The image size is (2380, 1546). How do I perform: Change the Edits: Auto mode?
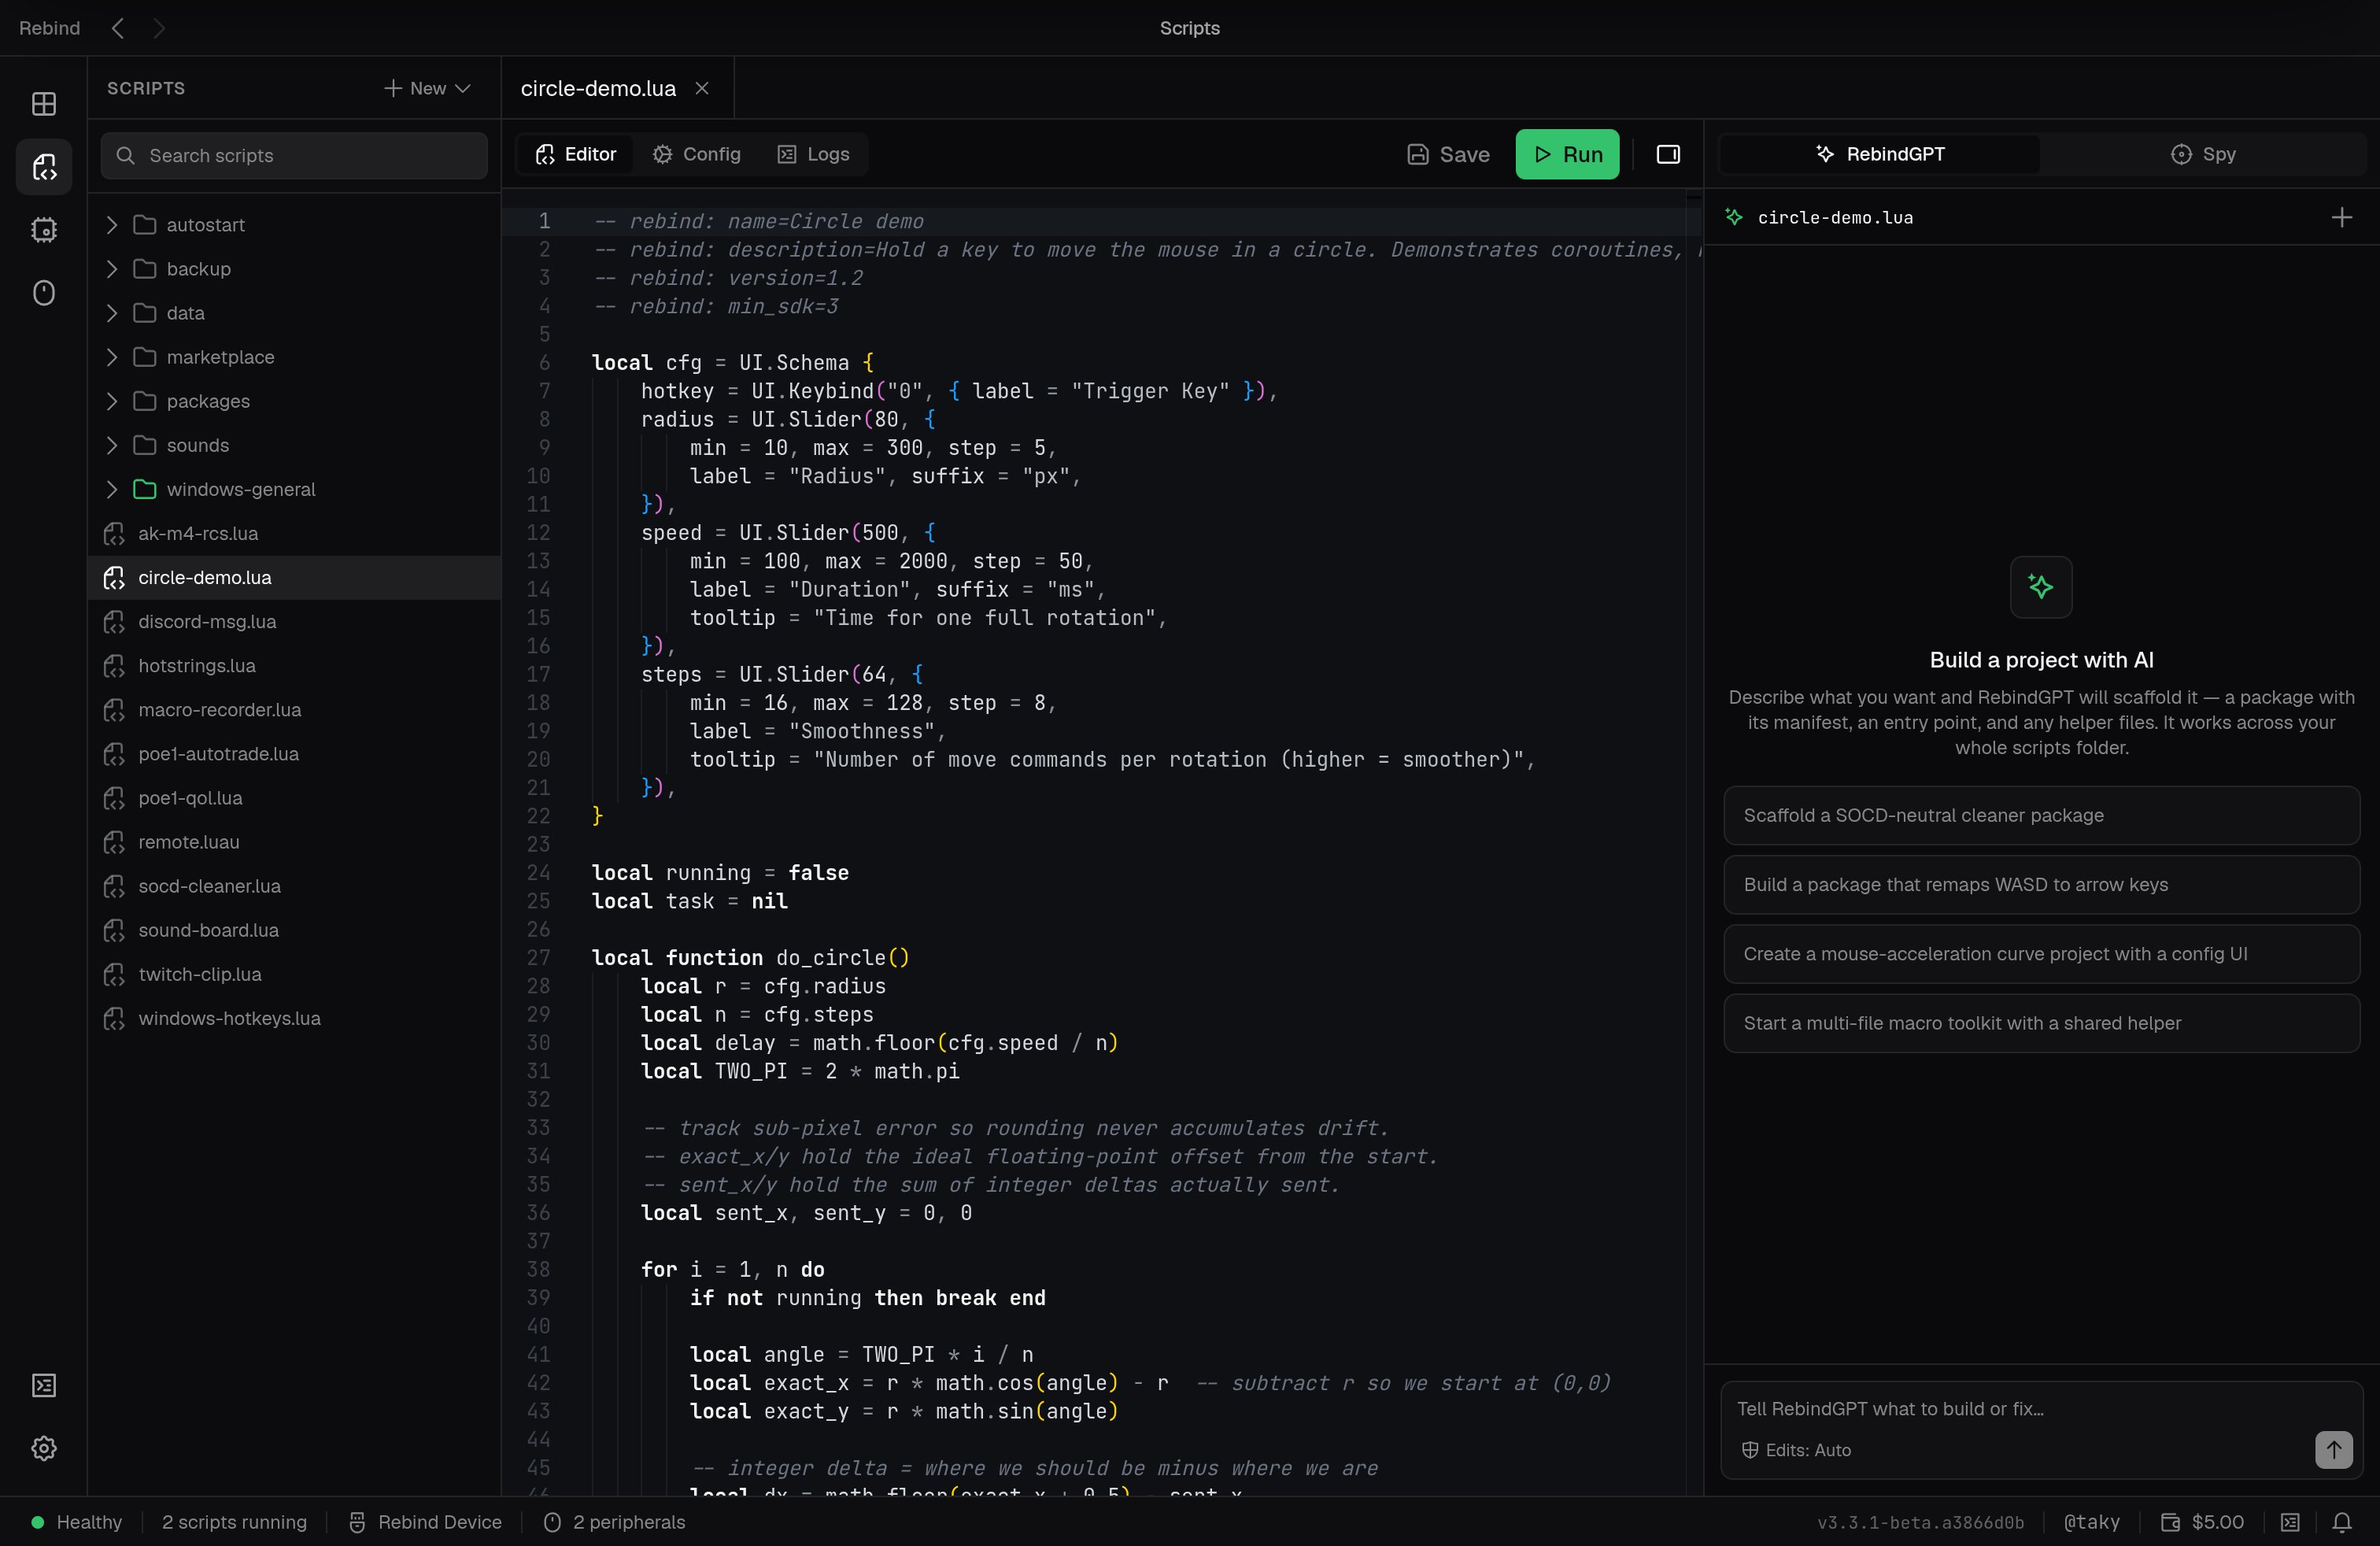1797,1450
